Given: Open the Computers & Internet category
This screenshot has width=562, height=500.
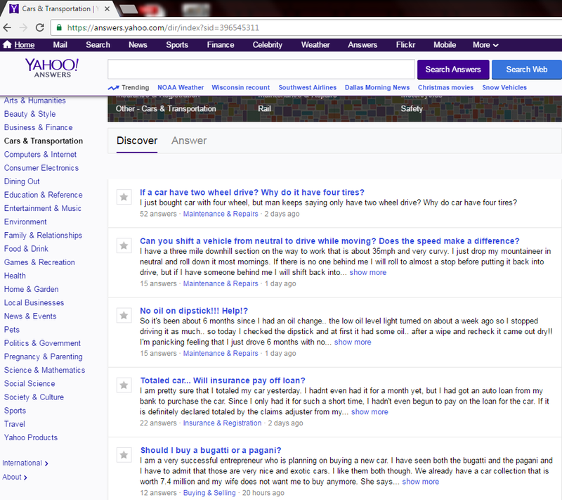Looking at the screenshot, I should point(40,155).
